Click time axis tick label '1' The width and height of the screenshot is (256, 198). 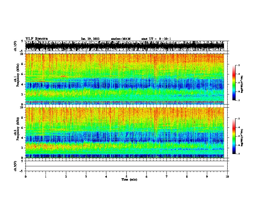click(46, 177)
